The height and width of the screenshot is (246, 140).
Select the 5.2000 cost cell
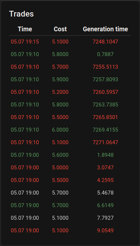click(60, 92)
